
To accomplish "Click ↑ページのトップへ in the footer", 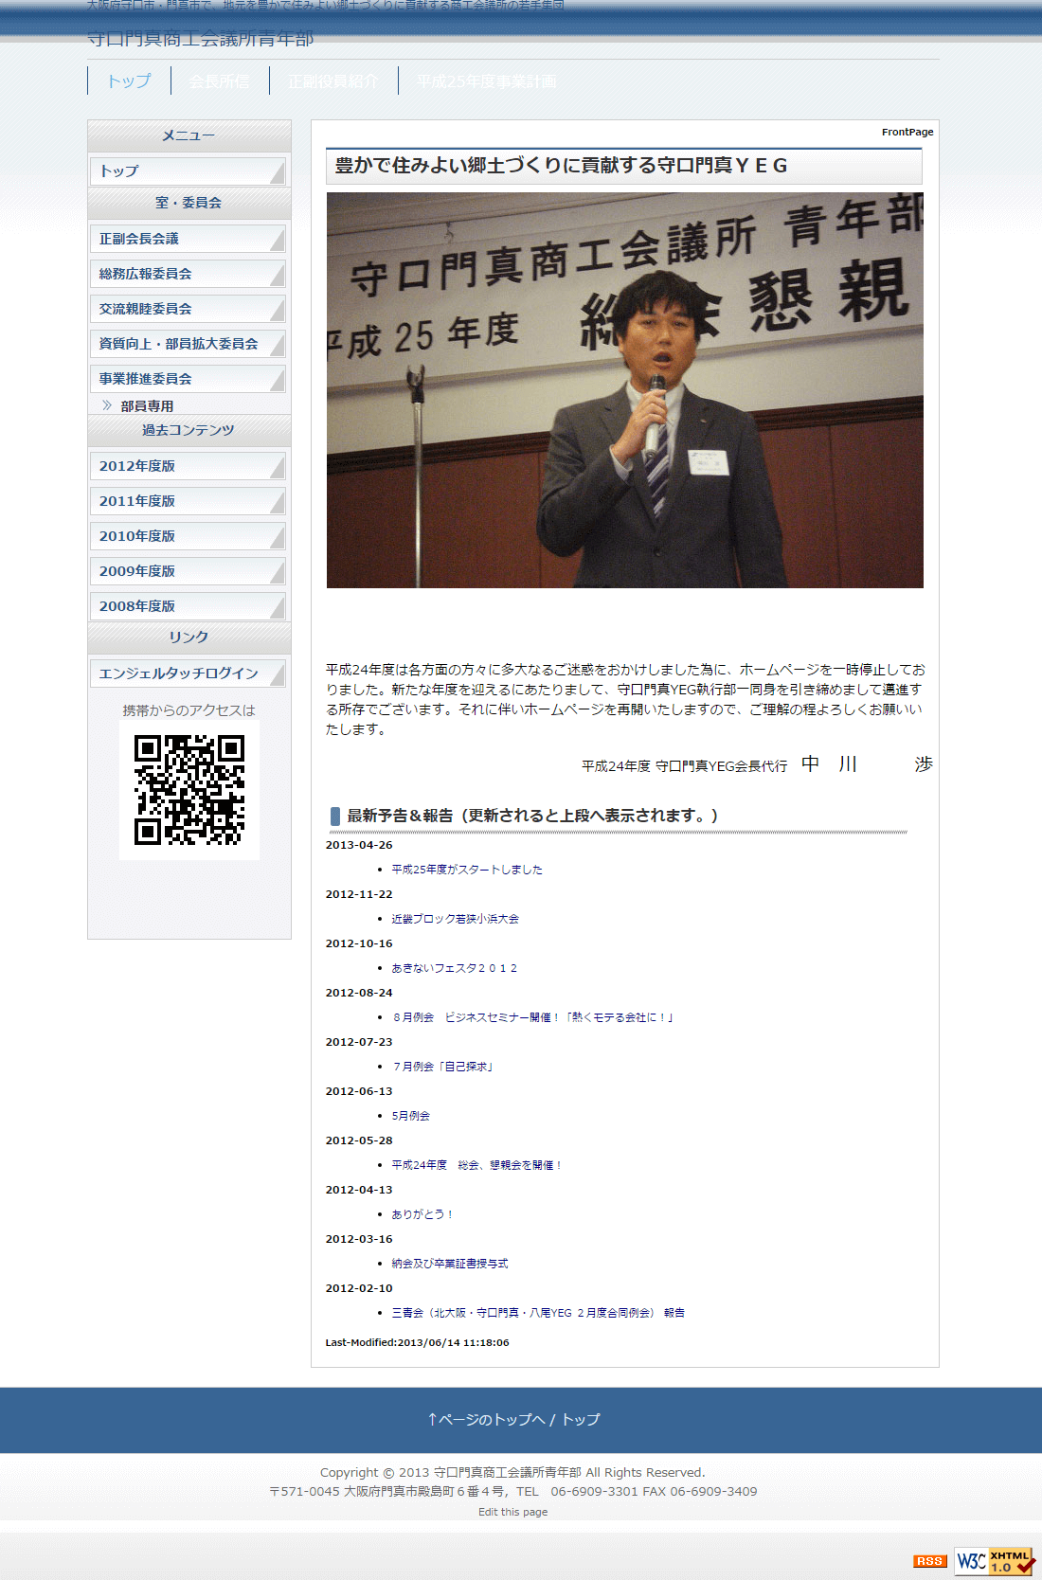I will [x=486, y=1419].
